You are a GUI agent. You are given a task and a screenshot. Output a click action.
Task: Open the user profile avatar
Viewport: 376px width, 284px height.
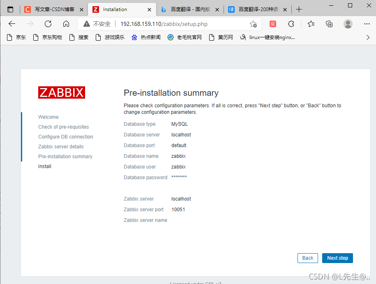tap(348, 24)
